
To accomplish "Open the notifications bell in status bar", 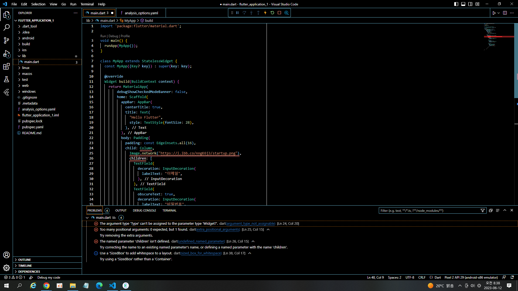I will (x=512, y=278).
